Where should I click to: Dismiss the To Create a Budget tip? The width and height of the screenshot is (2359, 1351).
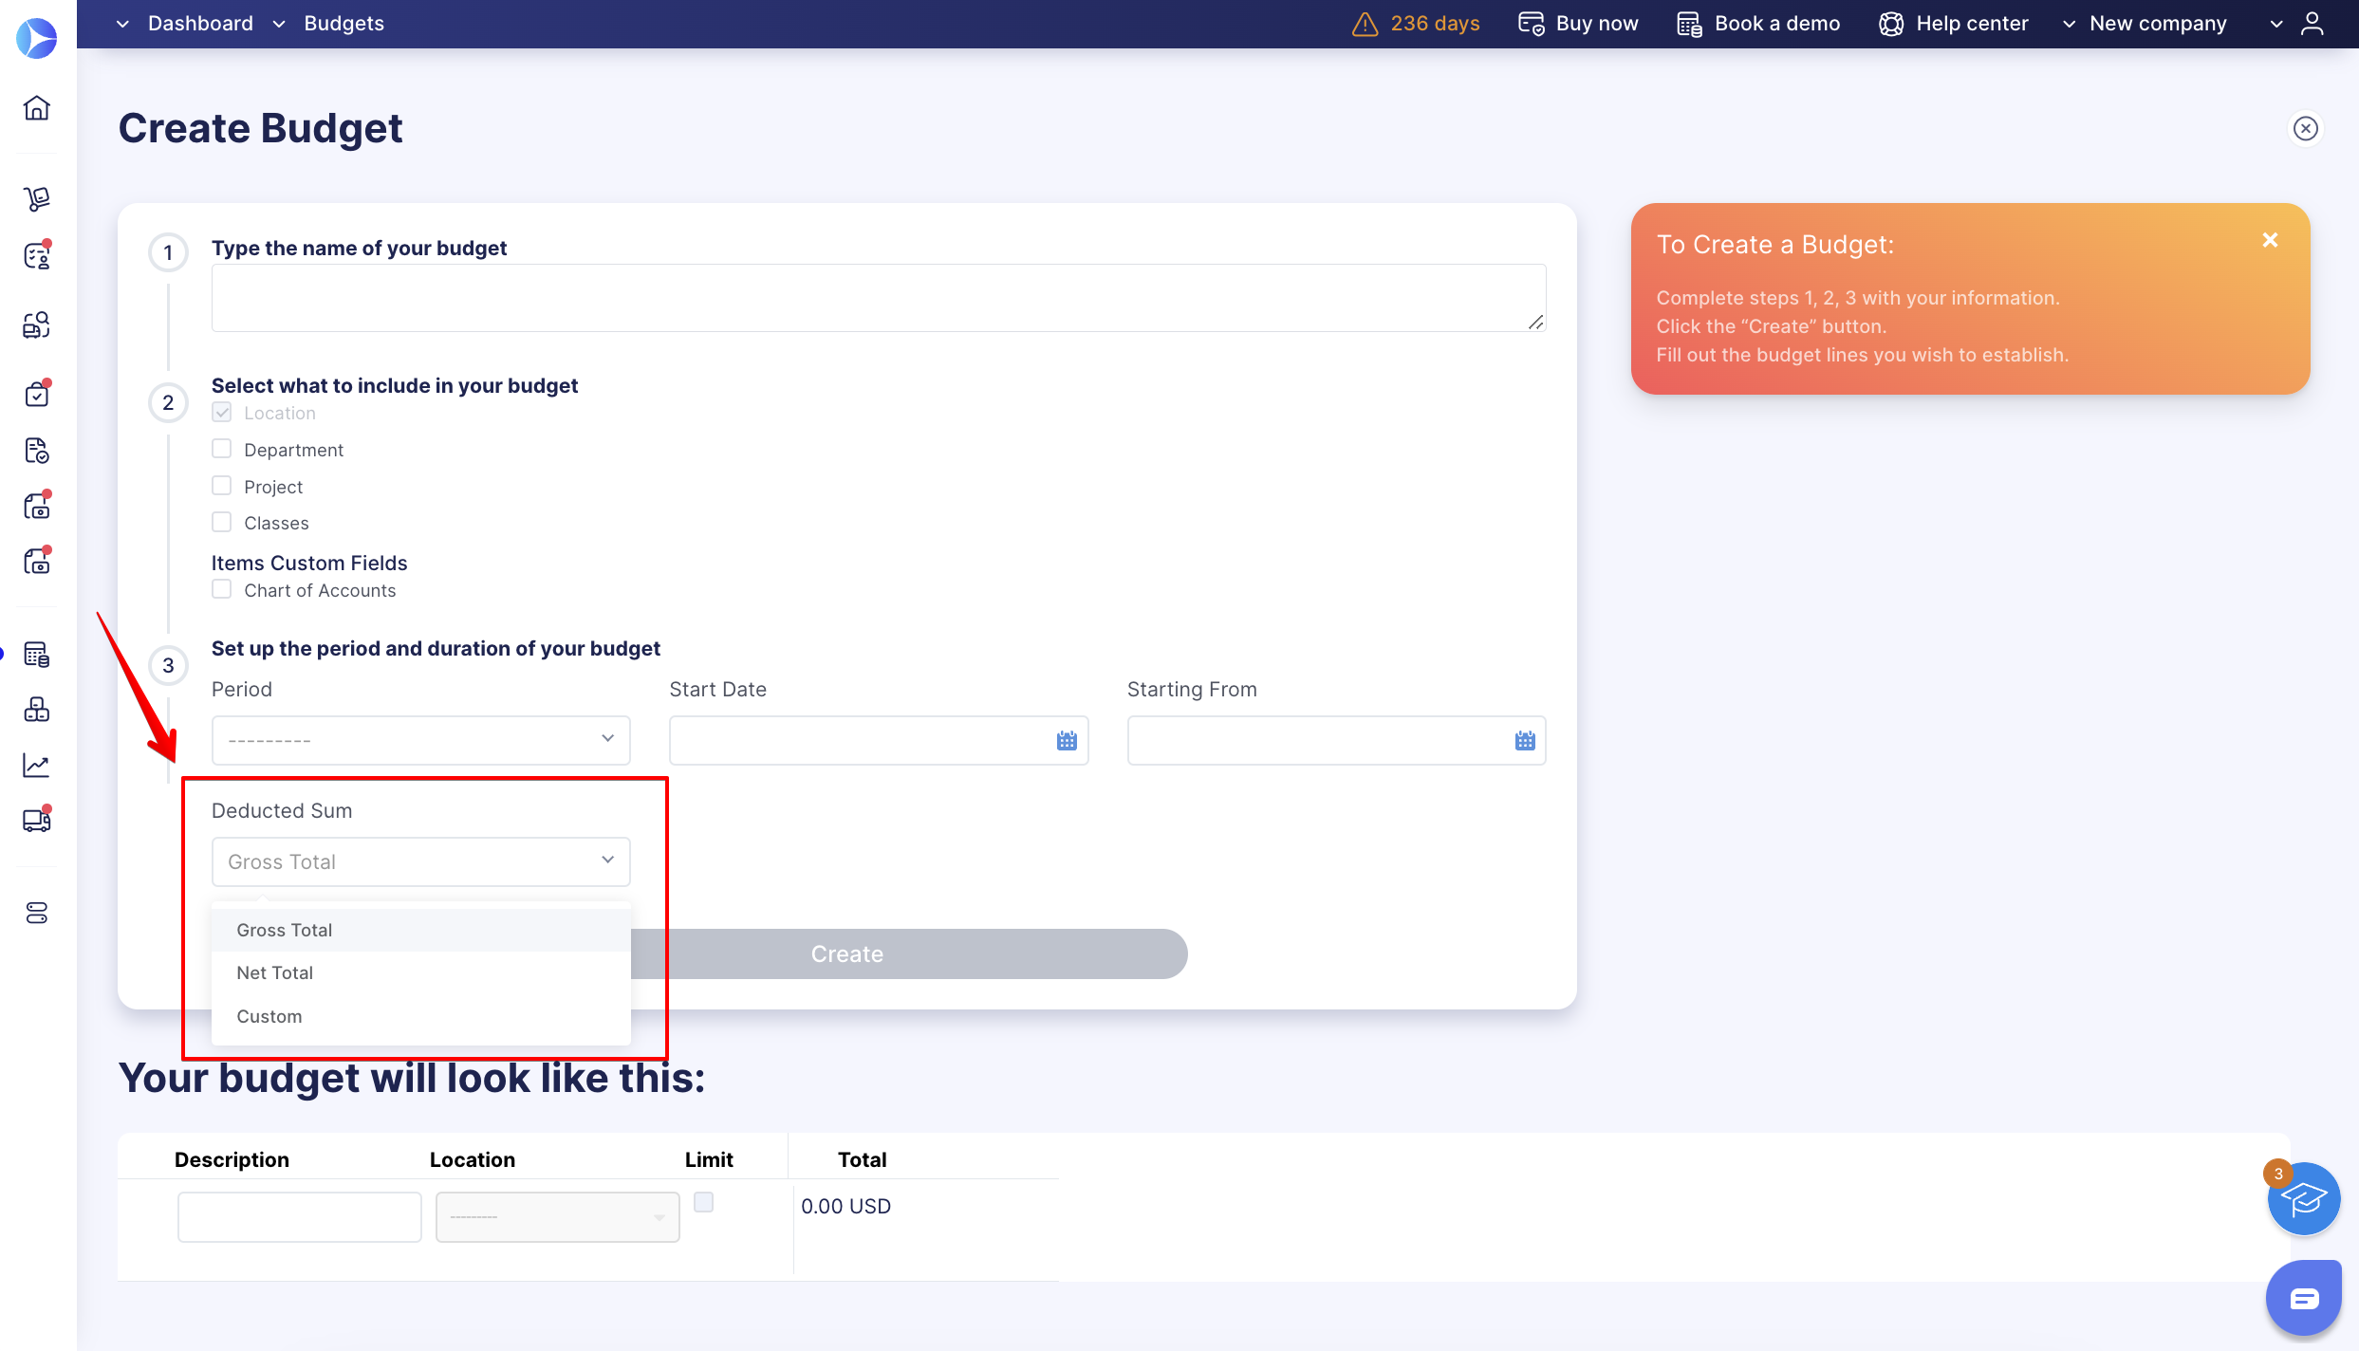2270,240
